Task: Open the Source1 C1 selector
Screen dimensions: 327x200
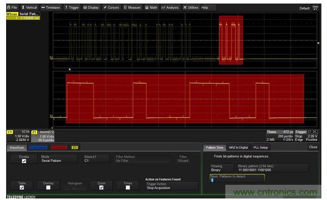Action: coord(96,158)
